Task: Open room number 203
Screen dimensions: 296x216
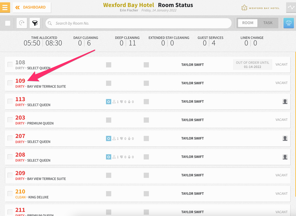Action: pos(20,117)
